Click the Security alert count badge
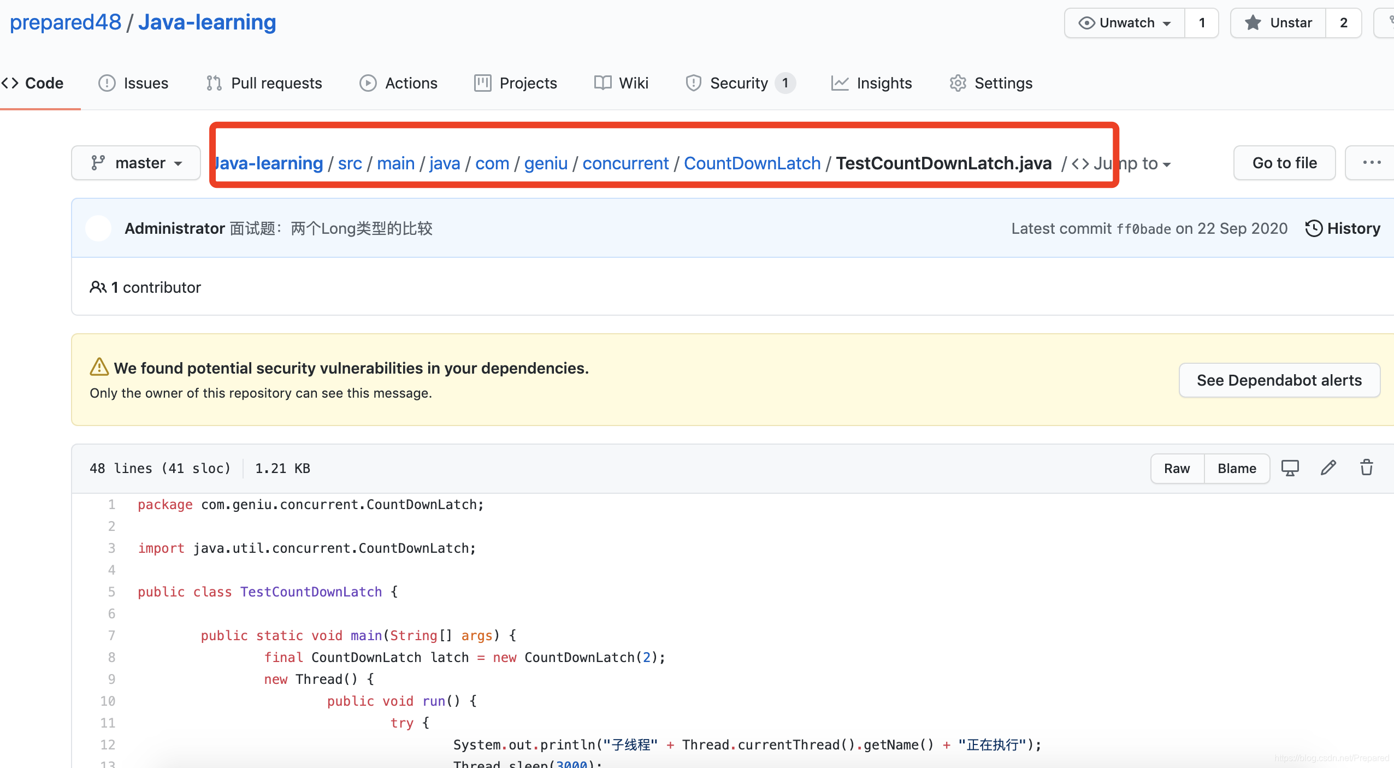The height and width of the screenshot is (768, 1394). click(x=785, y=83)
